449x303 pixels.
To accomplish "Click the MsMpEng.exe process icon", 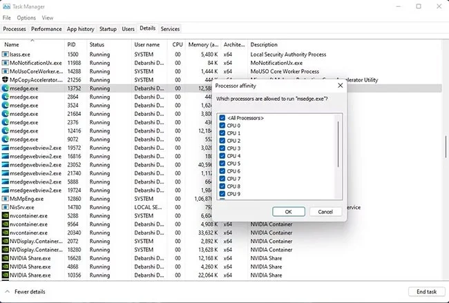I will pyautogui.click(x=6, y=199).
